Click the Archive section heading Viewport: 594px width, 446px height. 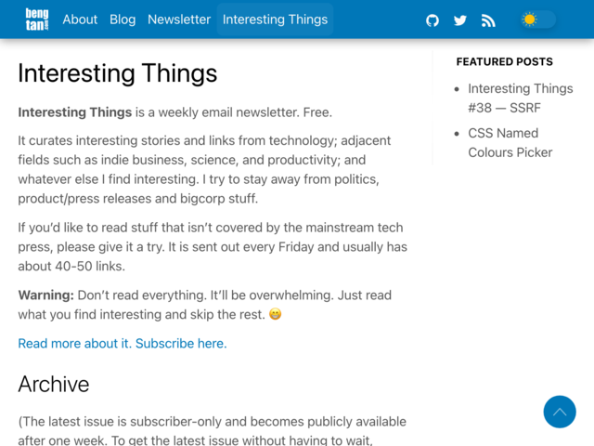point(54,384)
